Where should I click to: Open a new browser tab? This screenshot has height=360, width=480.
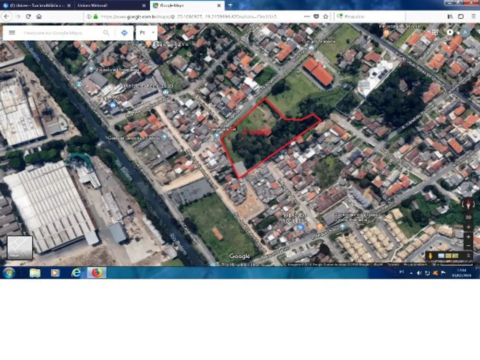point(230,5)
